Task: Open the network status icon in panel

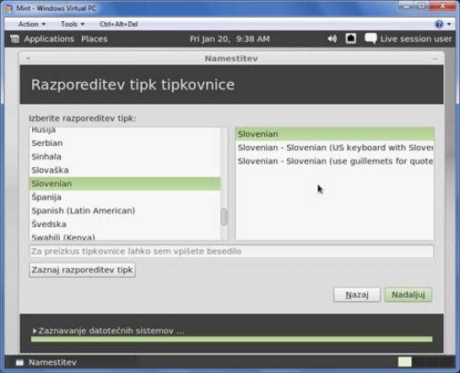Action: coord(351,39)
